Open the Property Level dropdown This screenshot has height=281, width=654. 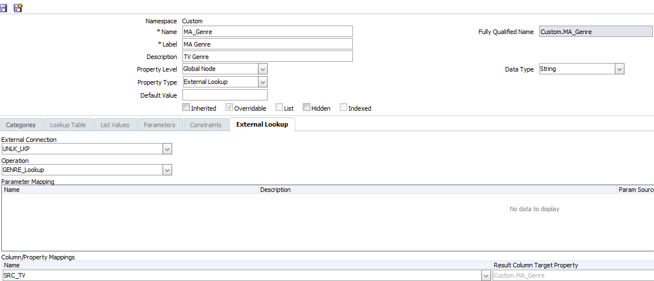[263, 69]
